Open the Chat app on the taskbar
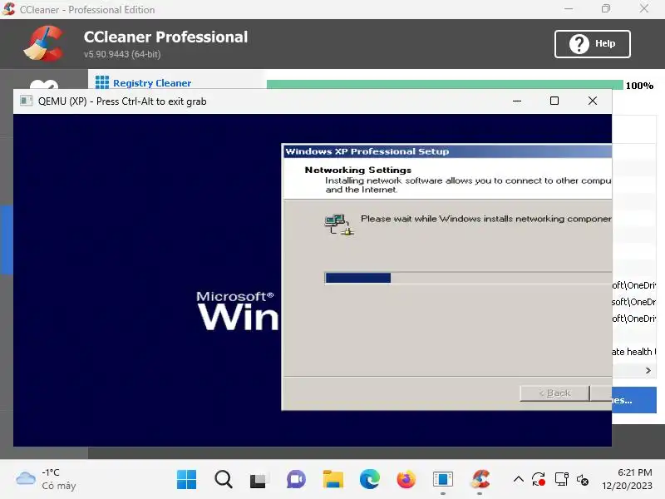665x499 pixels. click(296, 480)
